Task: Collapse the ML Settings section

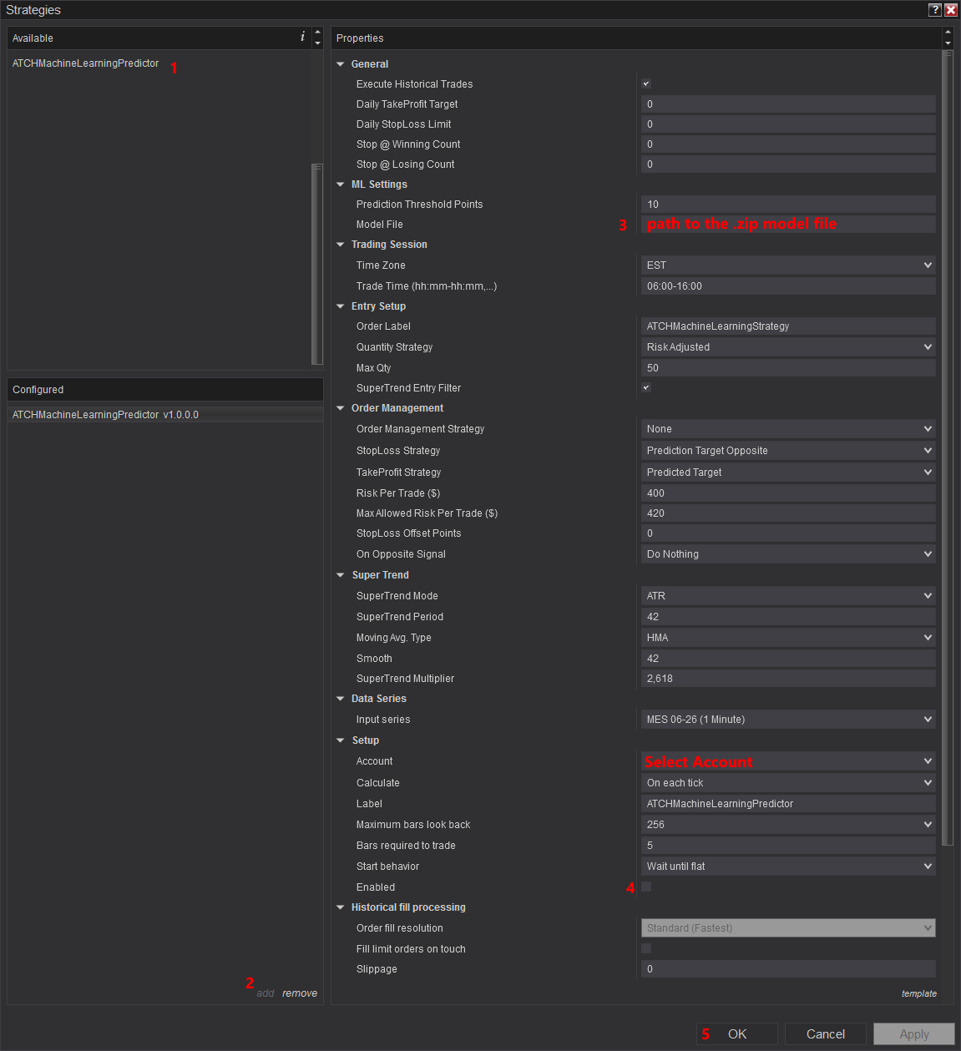Action: point(341,184)
